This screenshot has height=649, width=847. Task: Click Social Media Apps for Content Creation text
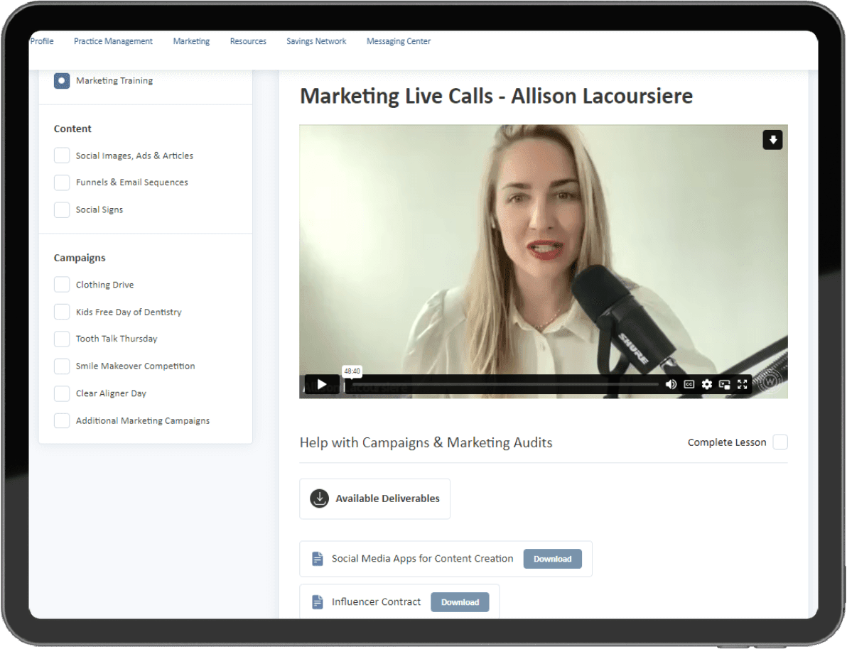[x=422, y=559]
